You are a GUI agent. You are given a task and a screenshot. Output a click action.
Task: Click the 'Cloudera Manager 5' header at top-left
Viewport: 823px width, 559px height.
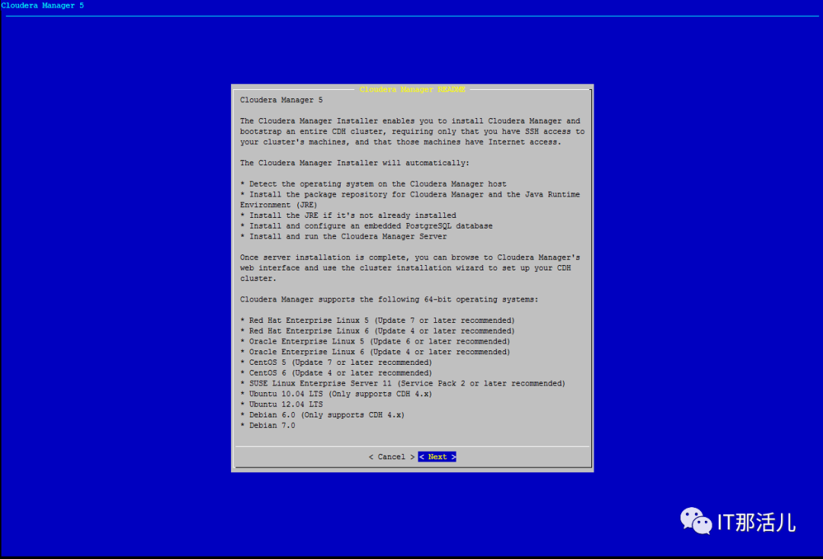tap(43, 5)
